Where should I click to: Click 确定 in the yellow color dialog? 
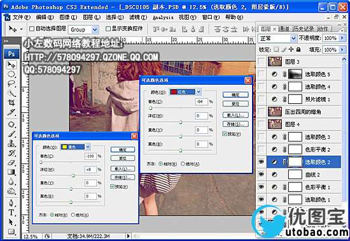pyautogui.click(x=123, y=150)
